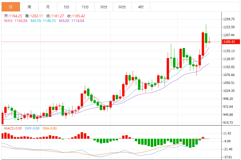Click the tallest red candlestick near 1207
241x160 pixels.
[x=203, y=44]
